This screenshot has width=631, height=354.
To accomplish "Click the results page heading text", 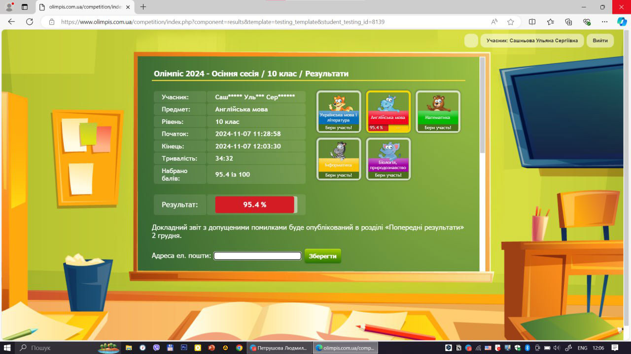I will coord(251,74).
